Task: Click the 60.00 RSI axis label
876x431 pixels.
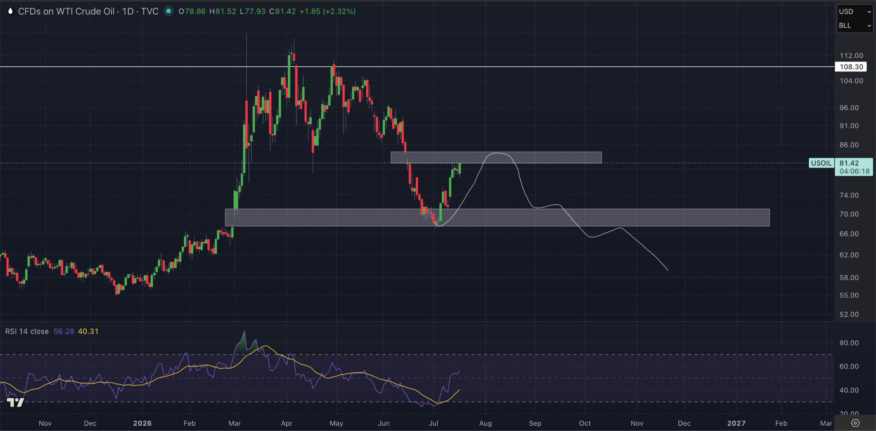Action: [849, 366]
